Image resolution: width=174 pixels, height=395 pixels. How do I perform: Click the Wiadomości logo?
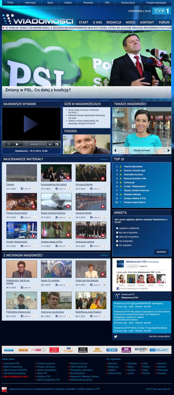coord(38,20)
